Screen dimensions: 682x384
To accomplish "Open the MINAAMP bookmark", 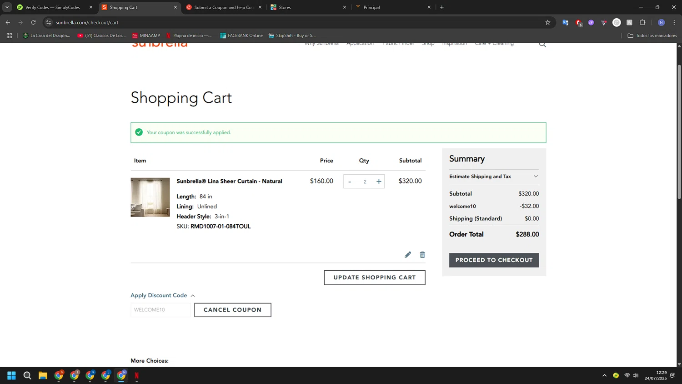I will click(x=146, y=35).
